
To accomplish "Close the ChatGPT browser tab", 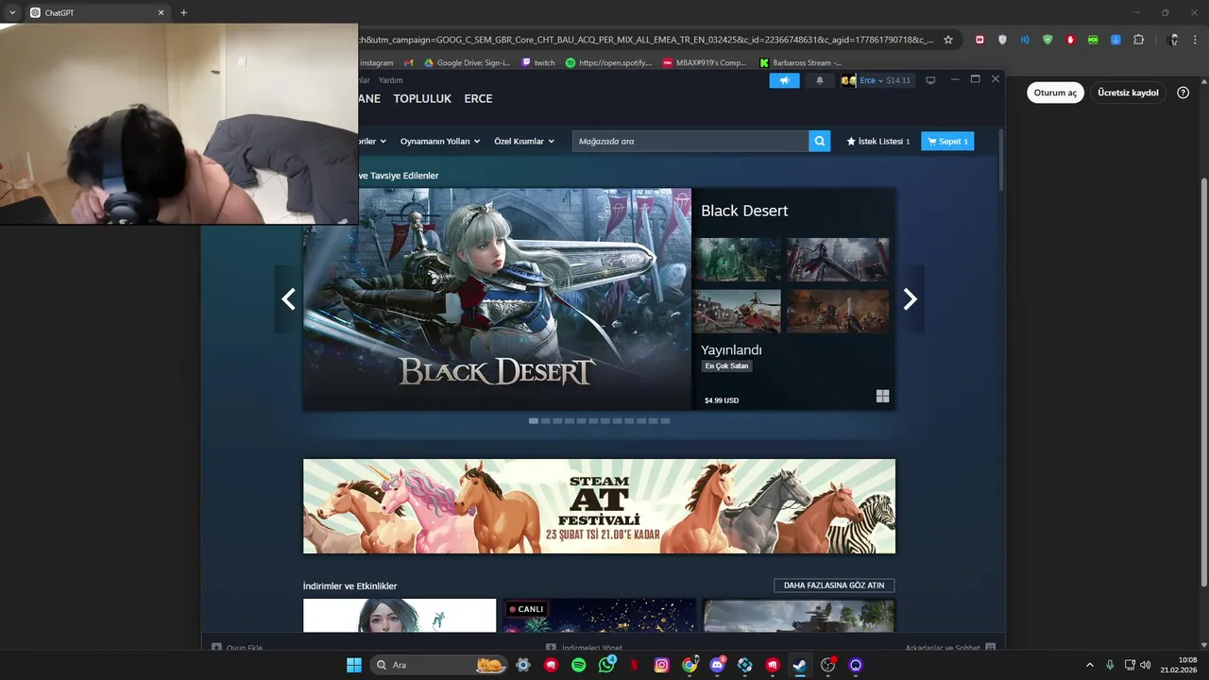I will coord(161,12).
